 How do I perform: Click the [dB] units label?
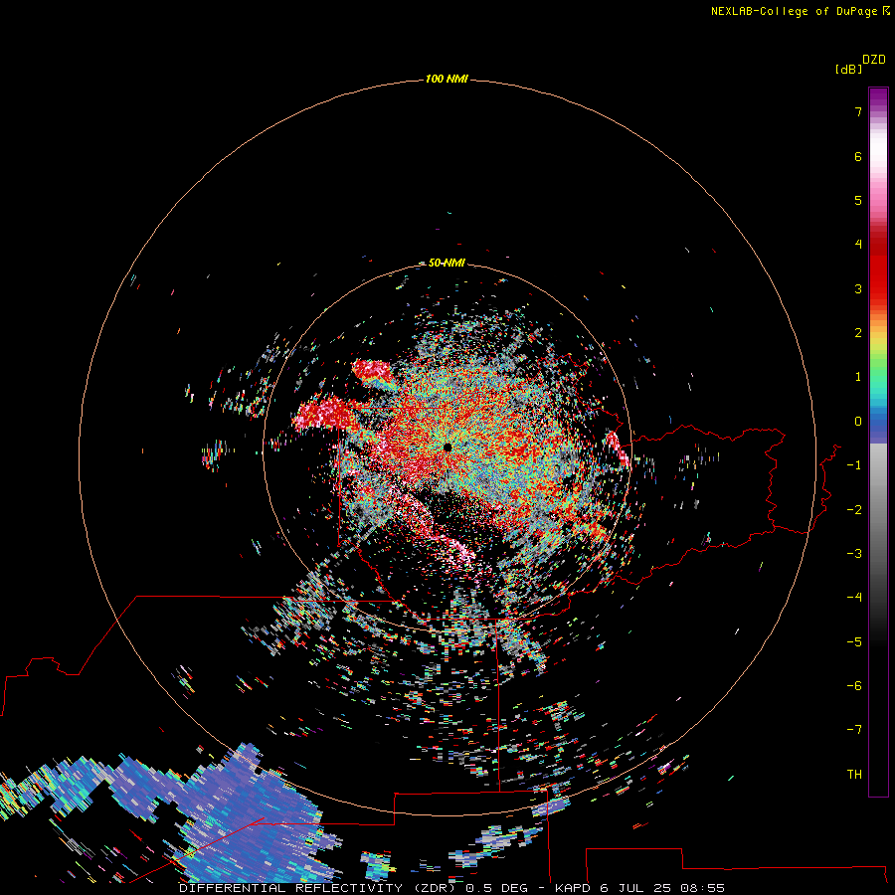[849, 69]
